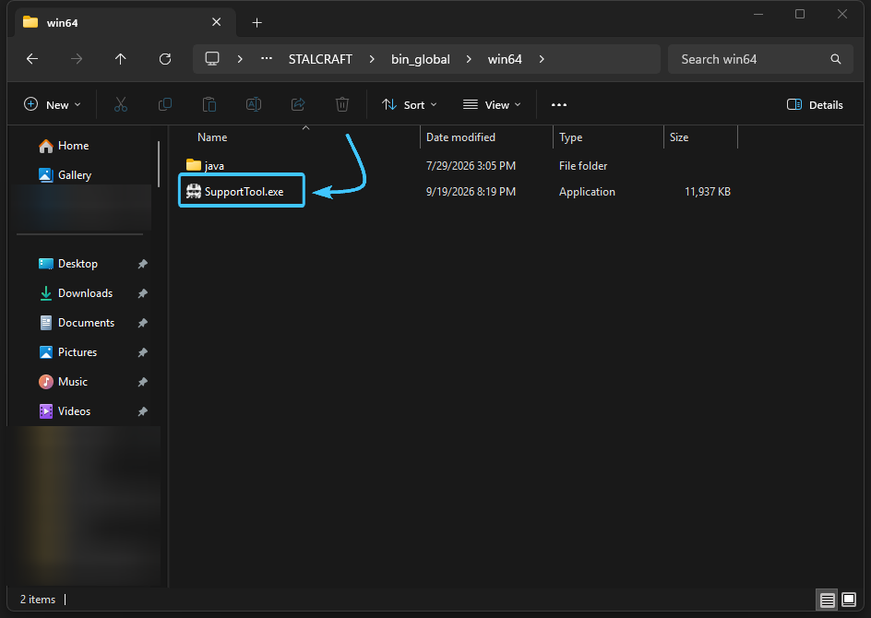Click the Rename icon in toolbar
This screenshot has width=871, height=618.
click(254, 104)
